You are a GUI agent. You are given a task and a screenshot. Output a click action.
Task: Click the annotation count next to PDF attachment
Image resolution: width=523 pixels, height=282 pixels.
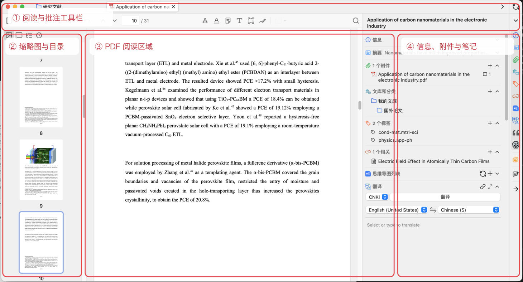(487, 74)
